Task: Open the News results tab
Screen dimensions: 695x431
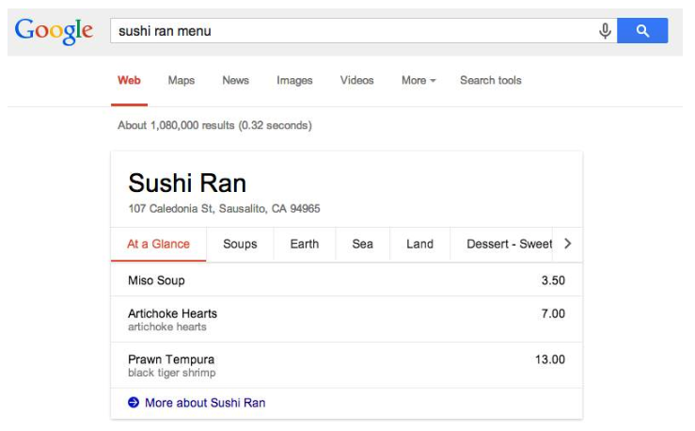Action: point(235,80)
